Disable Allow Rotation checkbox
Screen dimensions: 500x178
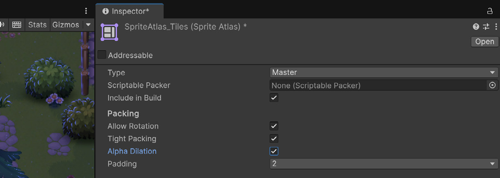[274, 126]
